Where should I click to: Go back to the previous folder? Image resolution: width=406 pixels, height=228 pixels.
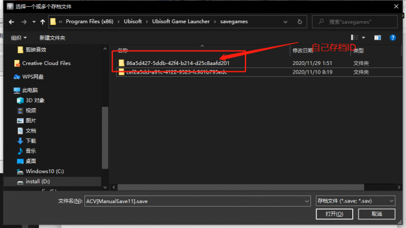(x=11, y=22)
